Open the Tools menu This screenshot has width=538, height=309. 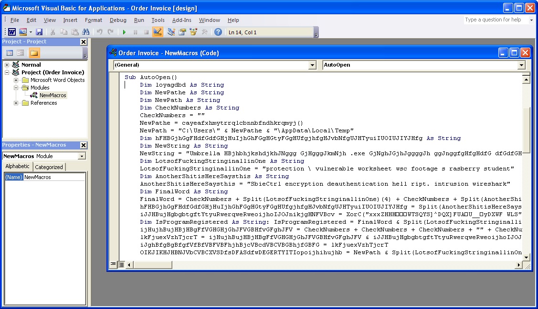click(x=158, y=20)
